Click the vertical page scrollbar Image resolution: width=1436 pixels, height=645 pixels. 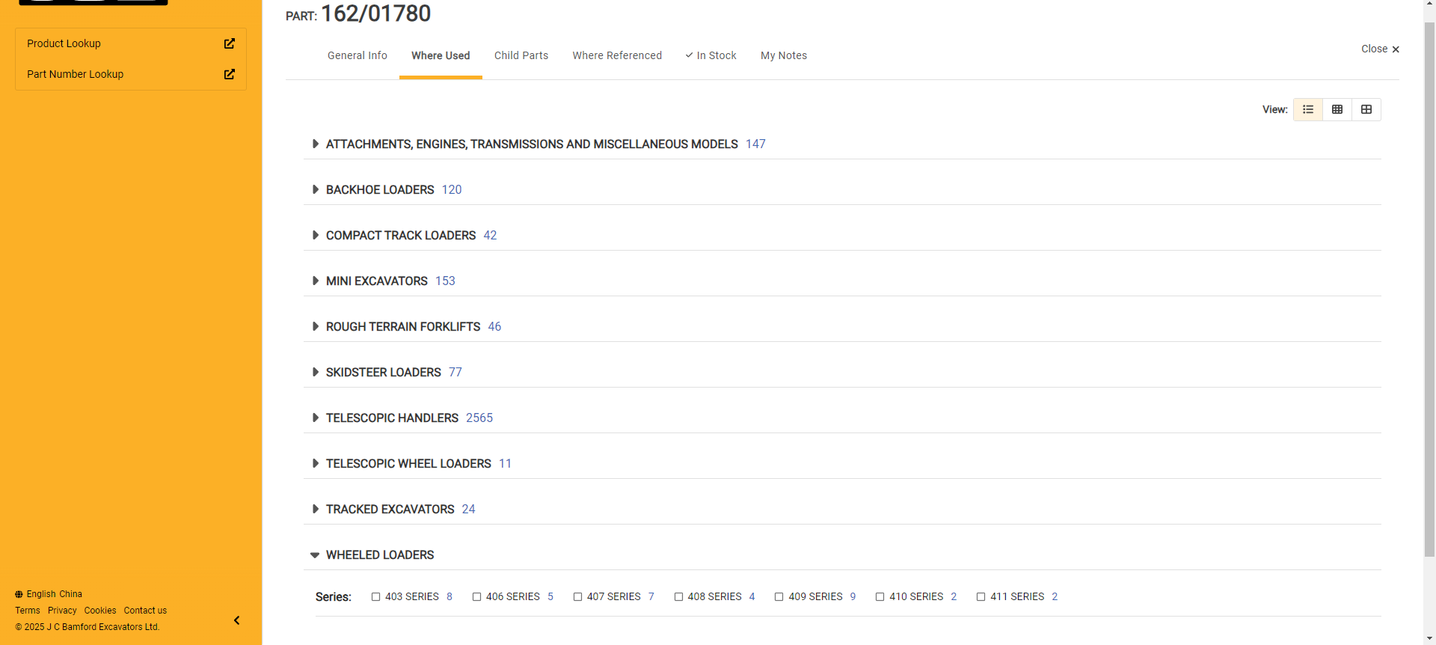[1429, 299]
